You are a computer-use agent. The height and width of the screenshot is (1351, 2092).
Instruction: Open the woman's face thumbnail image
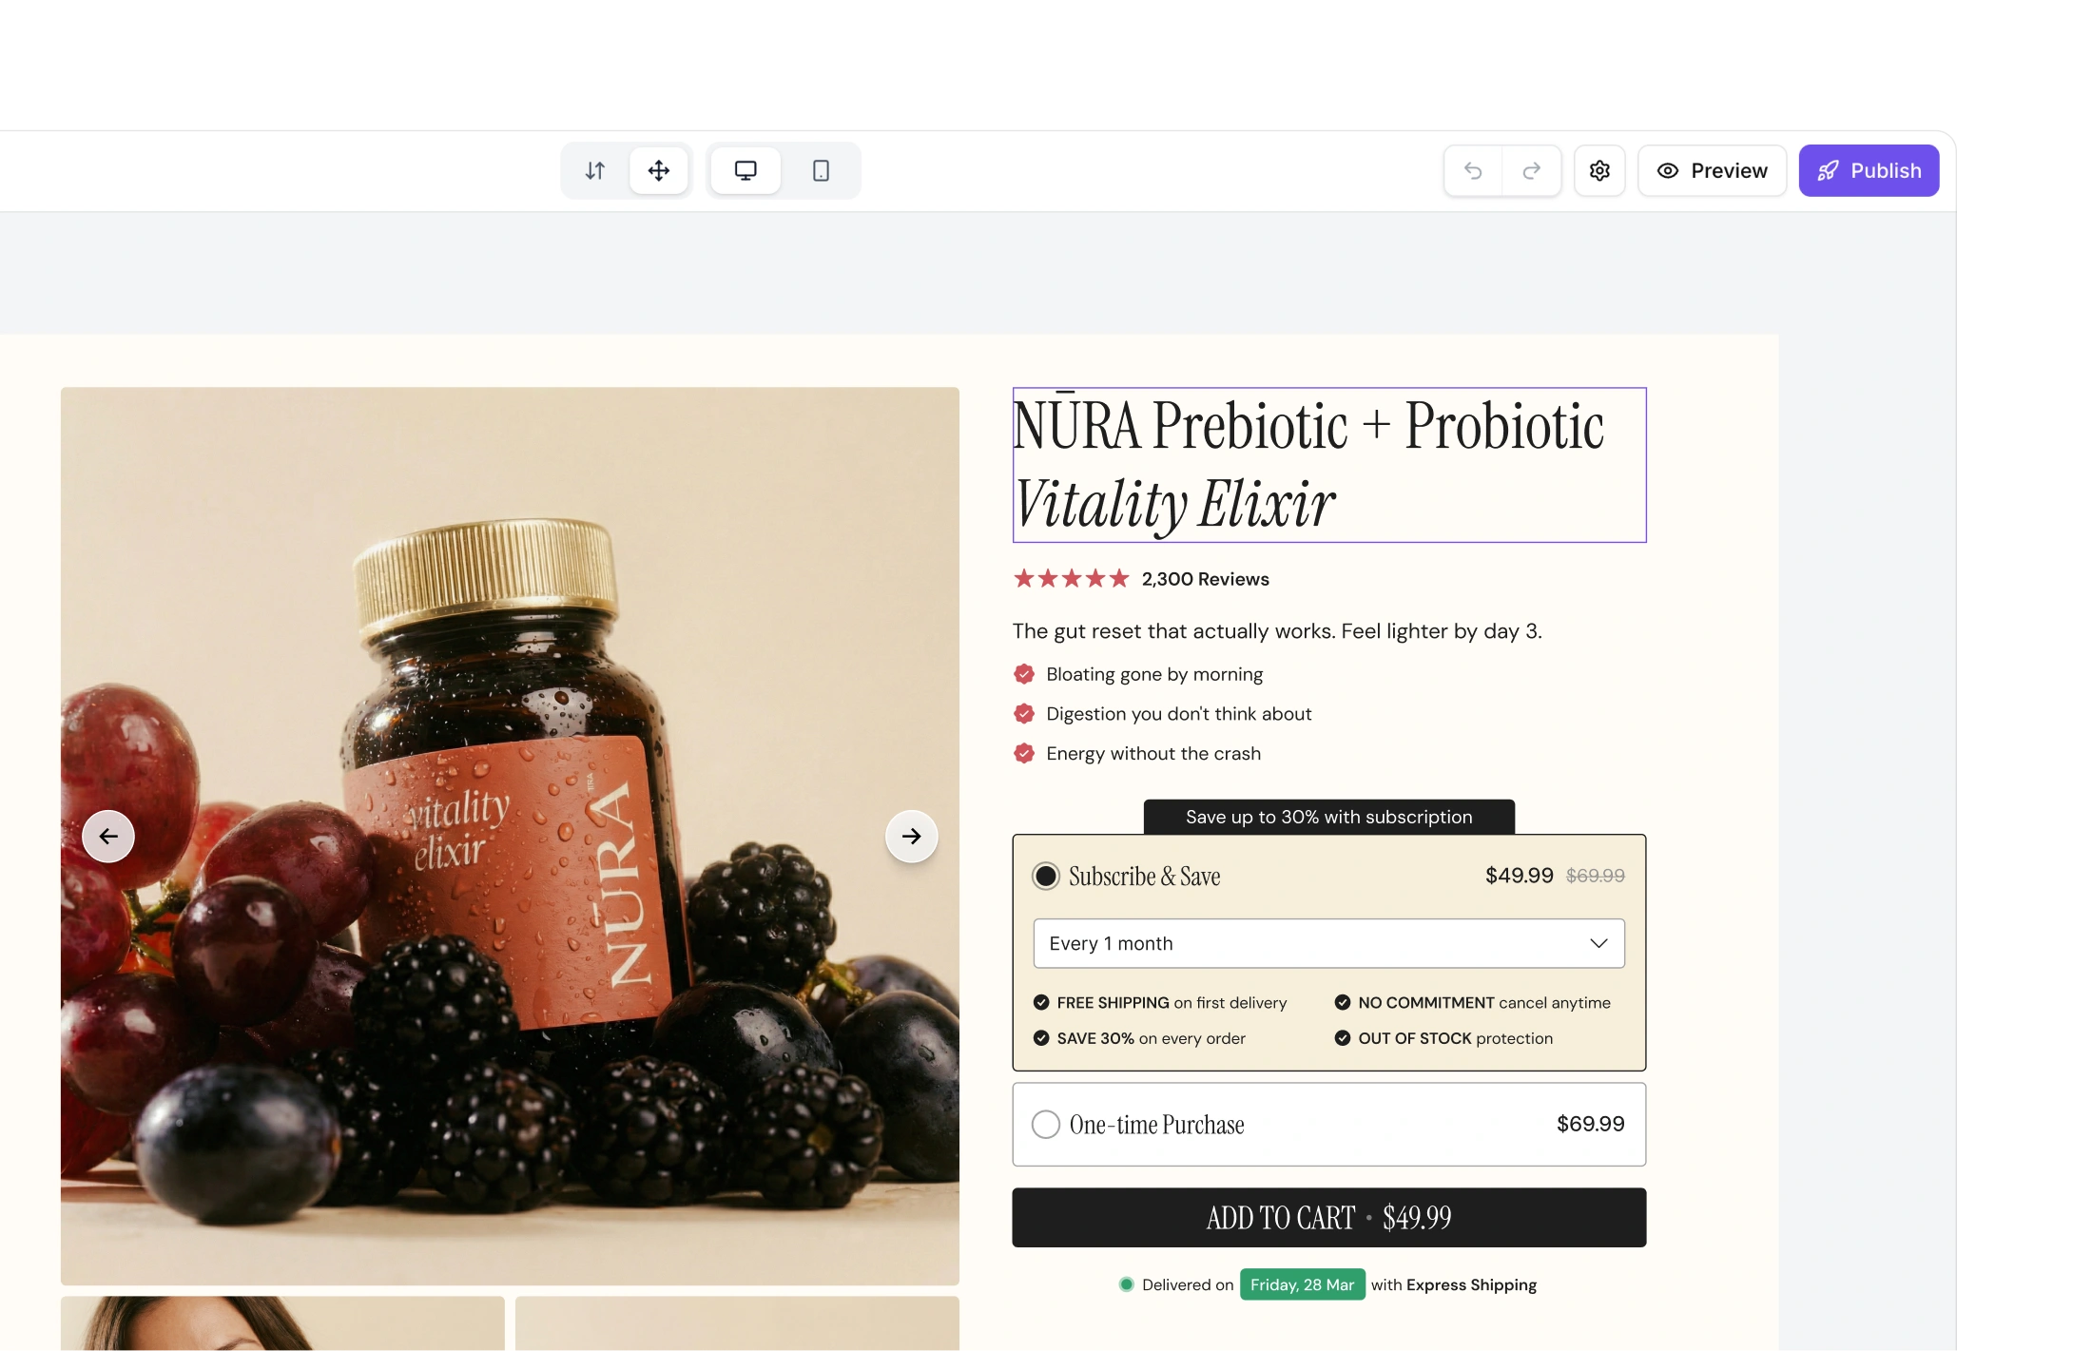click(282, 1322)
